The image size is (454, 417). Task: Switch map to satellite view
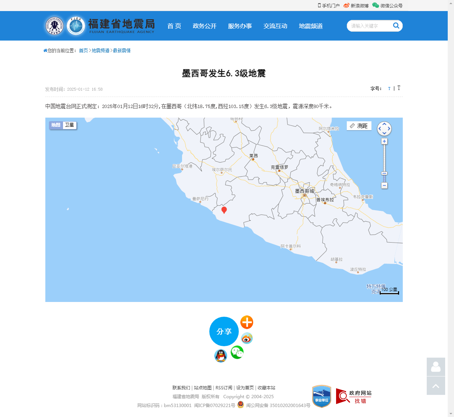[x=69, y=125]
